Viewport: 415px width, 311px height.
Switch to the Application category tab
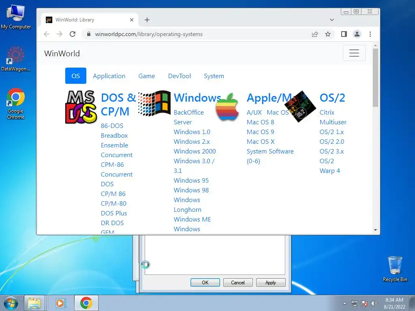click(x=109, y=76)
